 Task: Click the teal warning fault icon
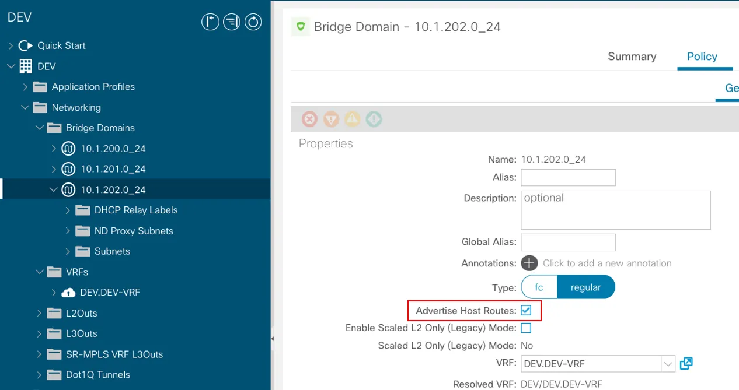pos(374,120)
